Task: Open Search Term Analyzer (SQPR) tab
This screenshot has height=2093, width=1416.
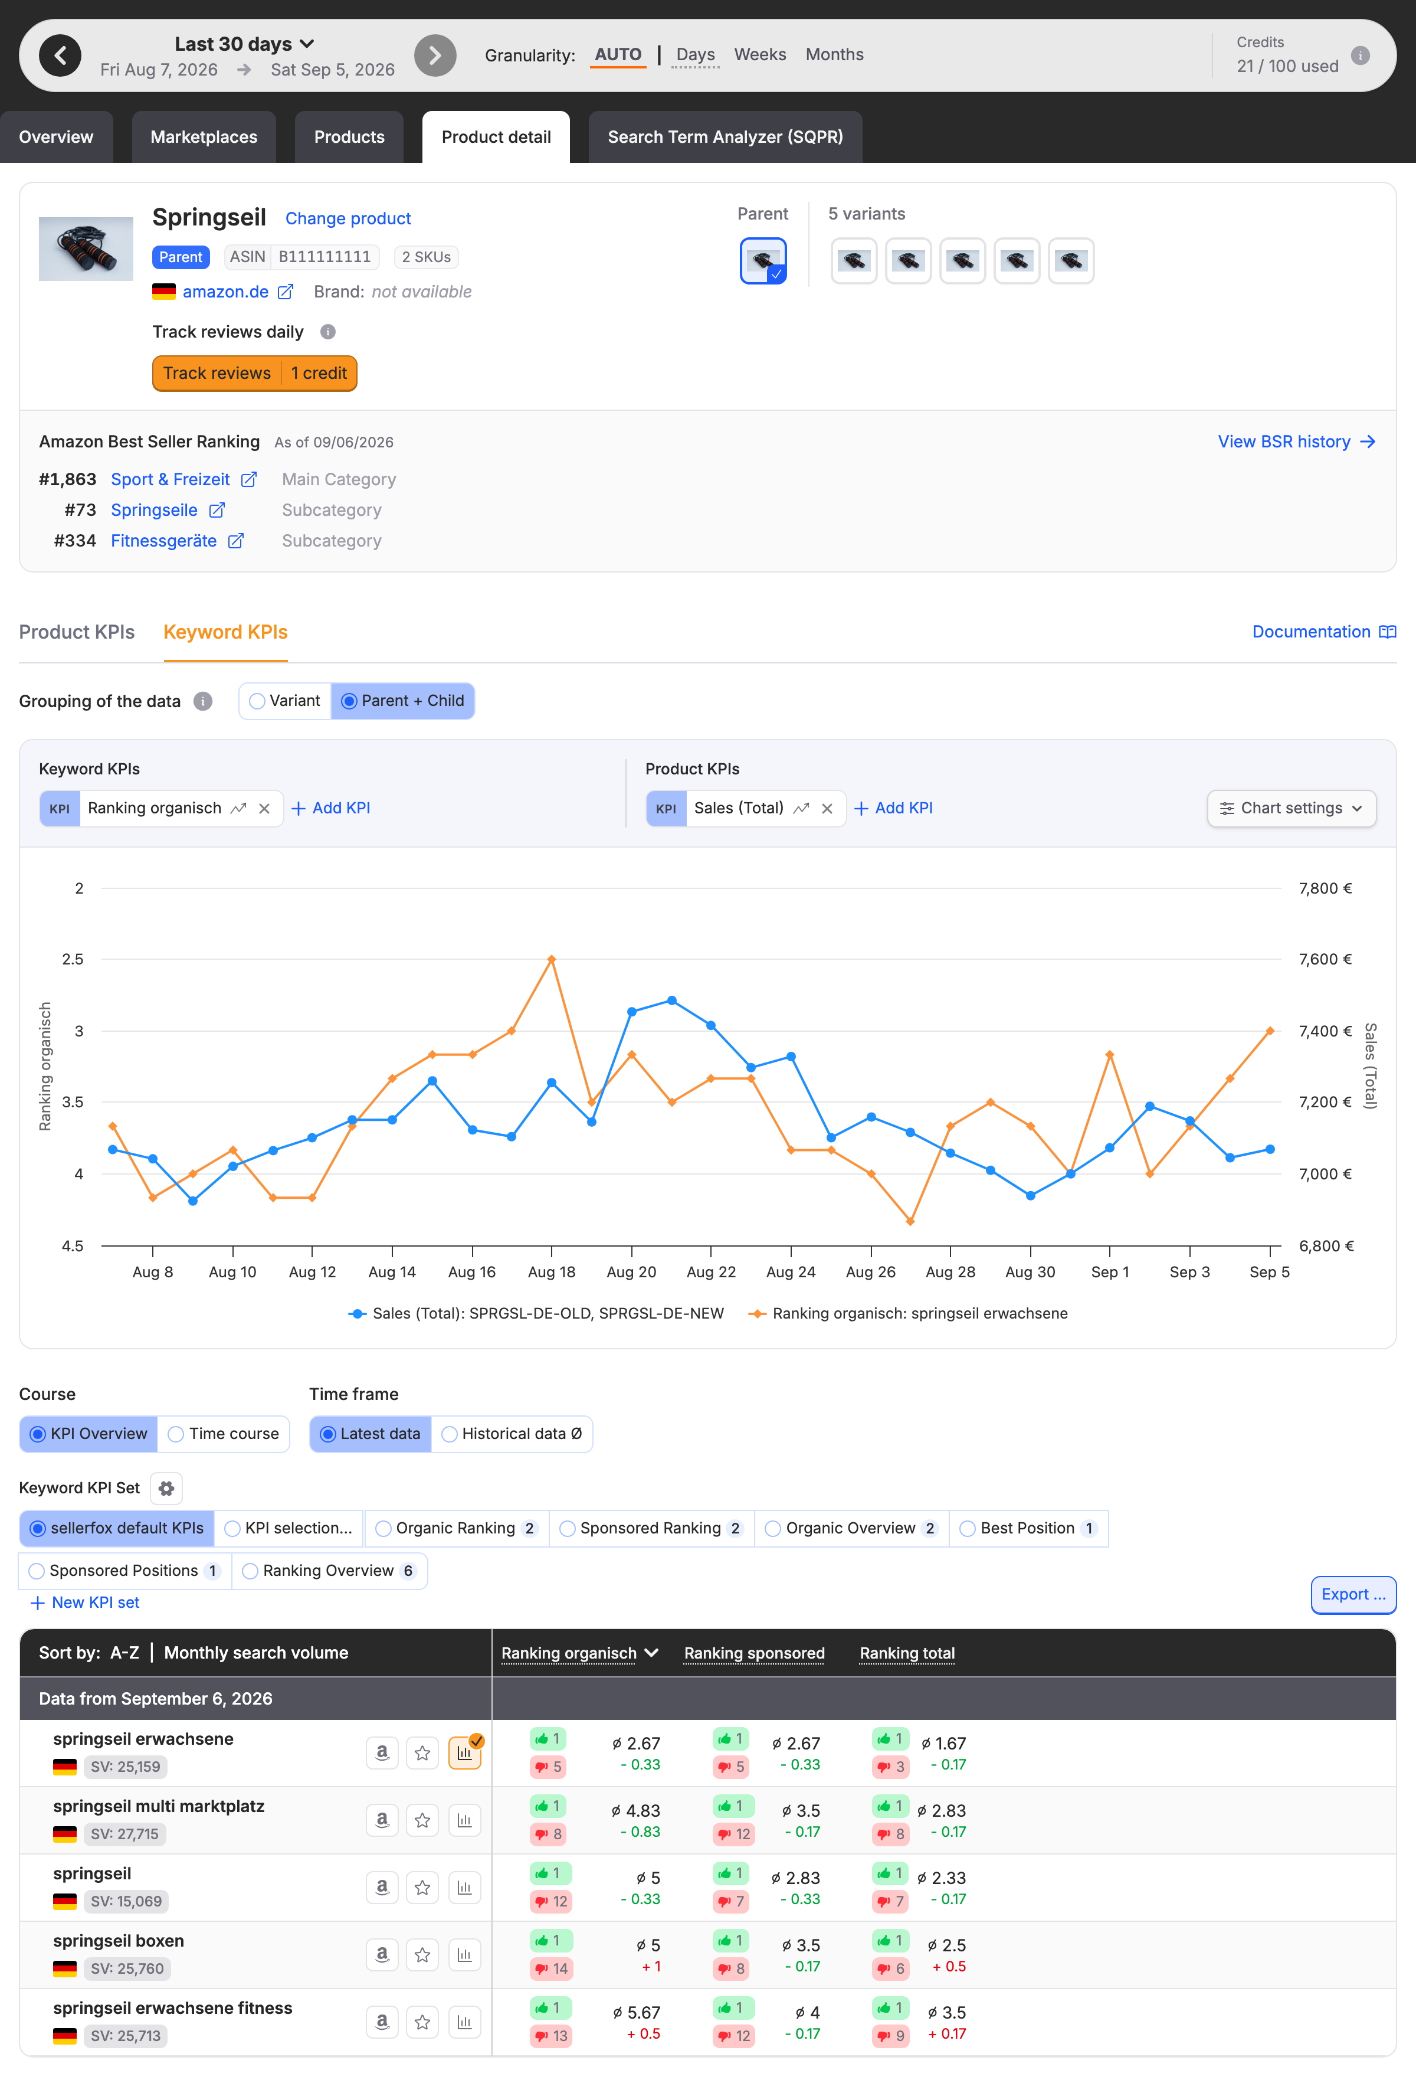Action: (725, 137)
